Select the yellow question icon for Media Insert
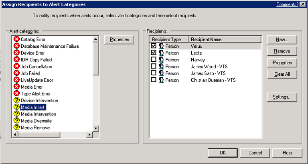The height and width of the screenshot is (164, 308). pyautogui.click(x=16, y=107)
